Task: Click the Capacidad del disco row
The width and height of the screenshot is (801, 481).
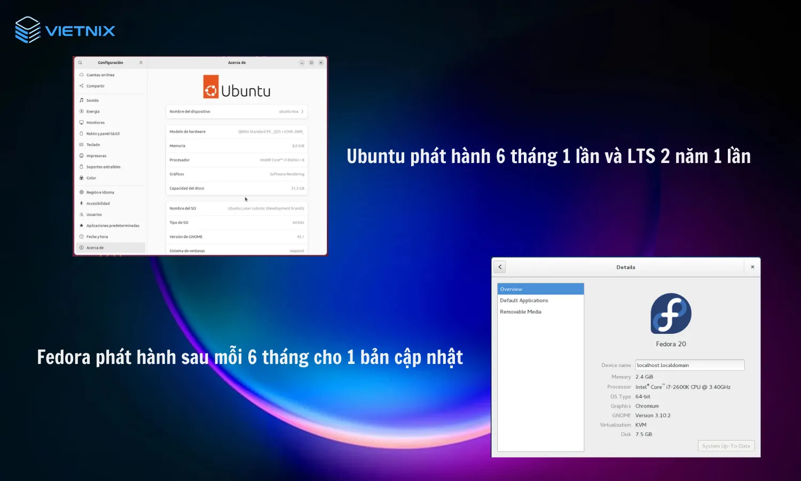Action: [x=236, y=188]
